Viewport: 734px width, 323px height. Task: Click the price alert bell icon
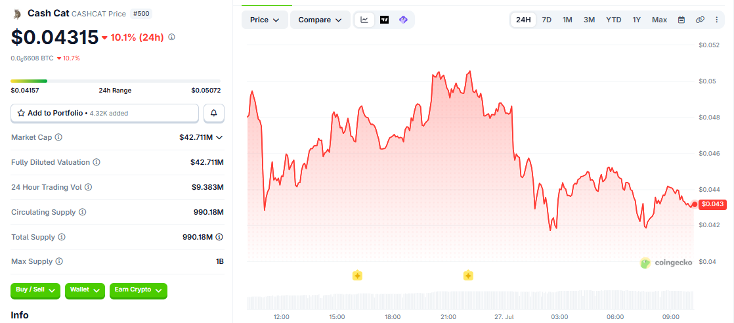tap(214, 114)
